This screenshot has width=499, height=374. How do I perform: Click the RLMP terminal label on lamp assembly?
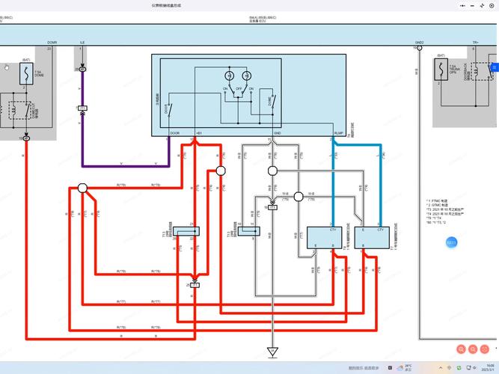338,133
